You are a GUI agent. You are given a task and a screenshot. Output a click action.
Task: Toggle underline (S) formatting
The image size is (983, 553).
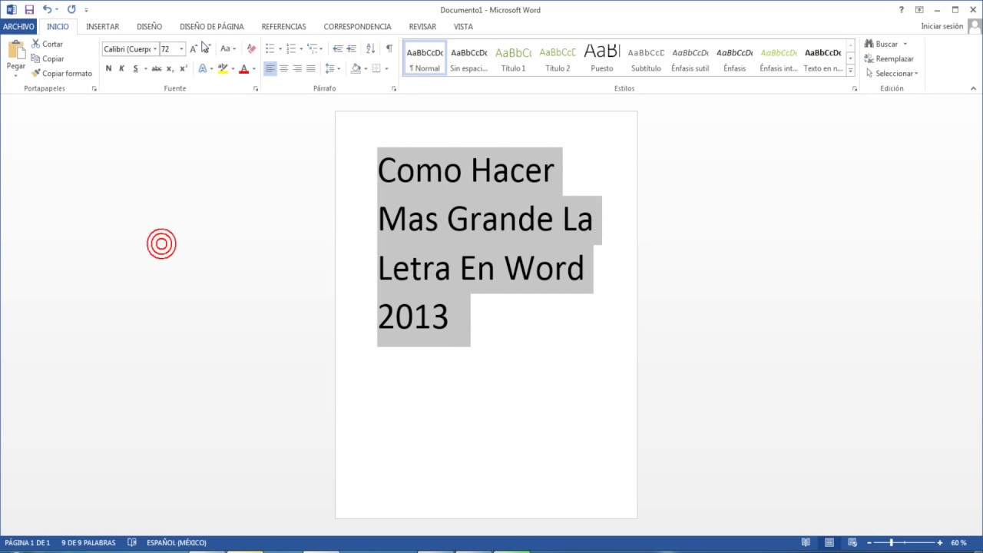click(x=135, y=68)
